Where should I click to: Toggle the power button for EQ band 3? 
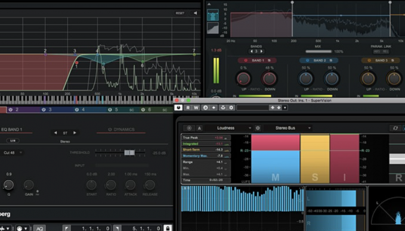point(44,110)
